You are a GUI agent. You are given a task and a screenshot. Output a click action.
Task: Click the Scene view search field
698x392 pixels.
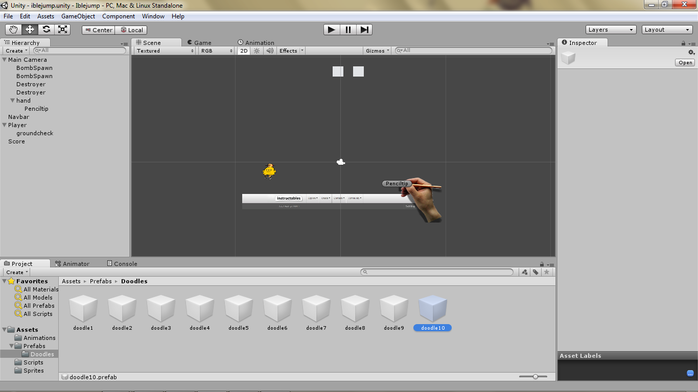473,51
